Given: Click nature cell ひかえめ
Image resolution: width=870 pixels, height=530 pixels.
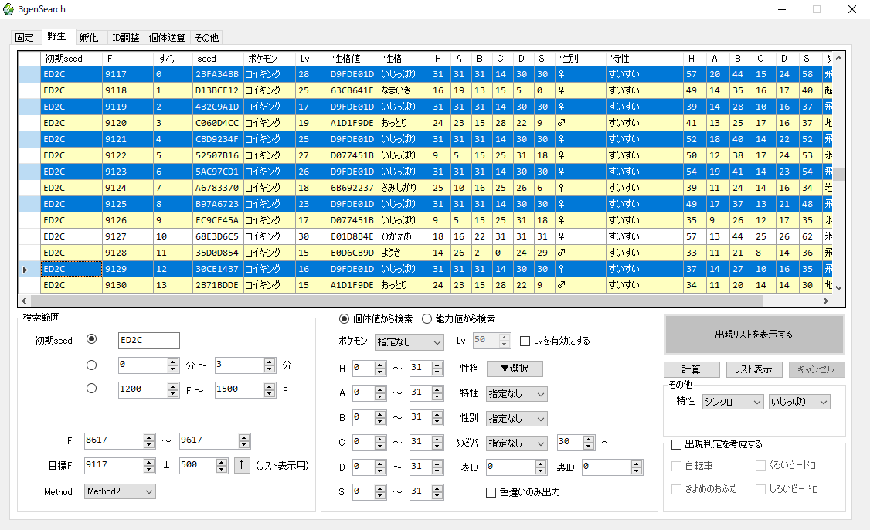Looking at the screenshot, I should 405,237.
